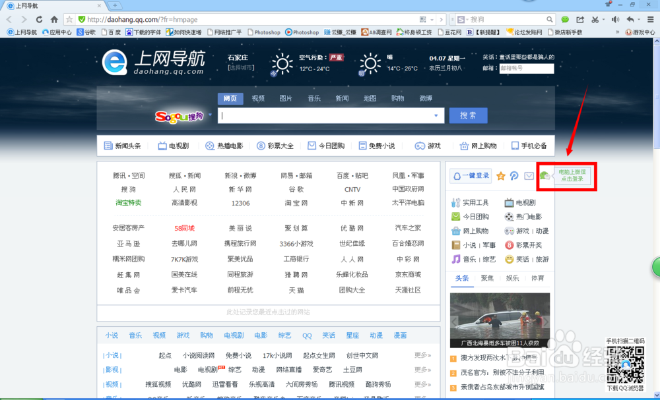660x400 pixels.
Task: Open the 爱奇艺 link in 影视 row
Action: click(x=322, y=370)
